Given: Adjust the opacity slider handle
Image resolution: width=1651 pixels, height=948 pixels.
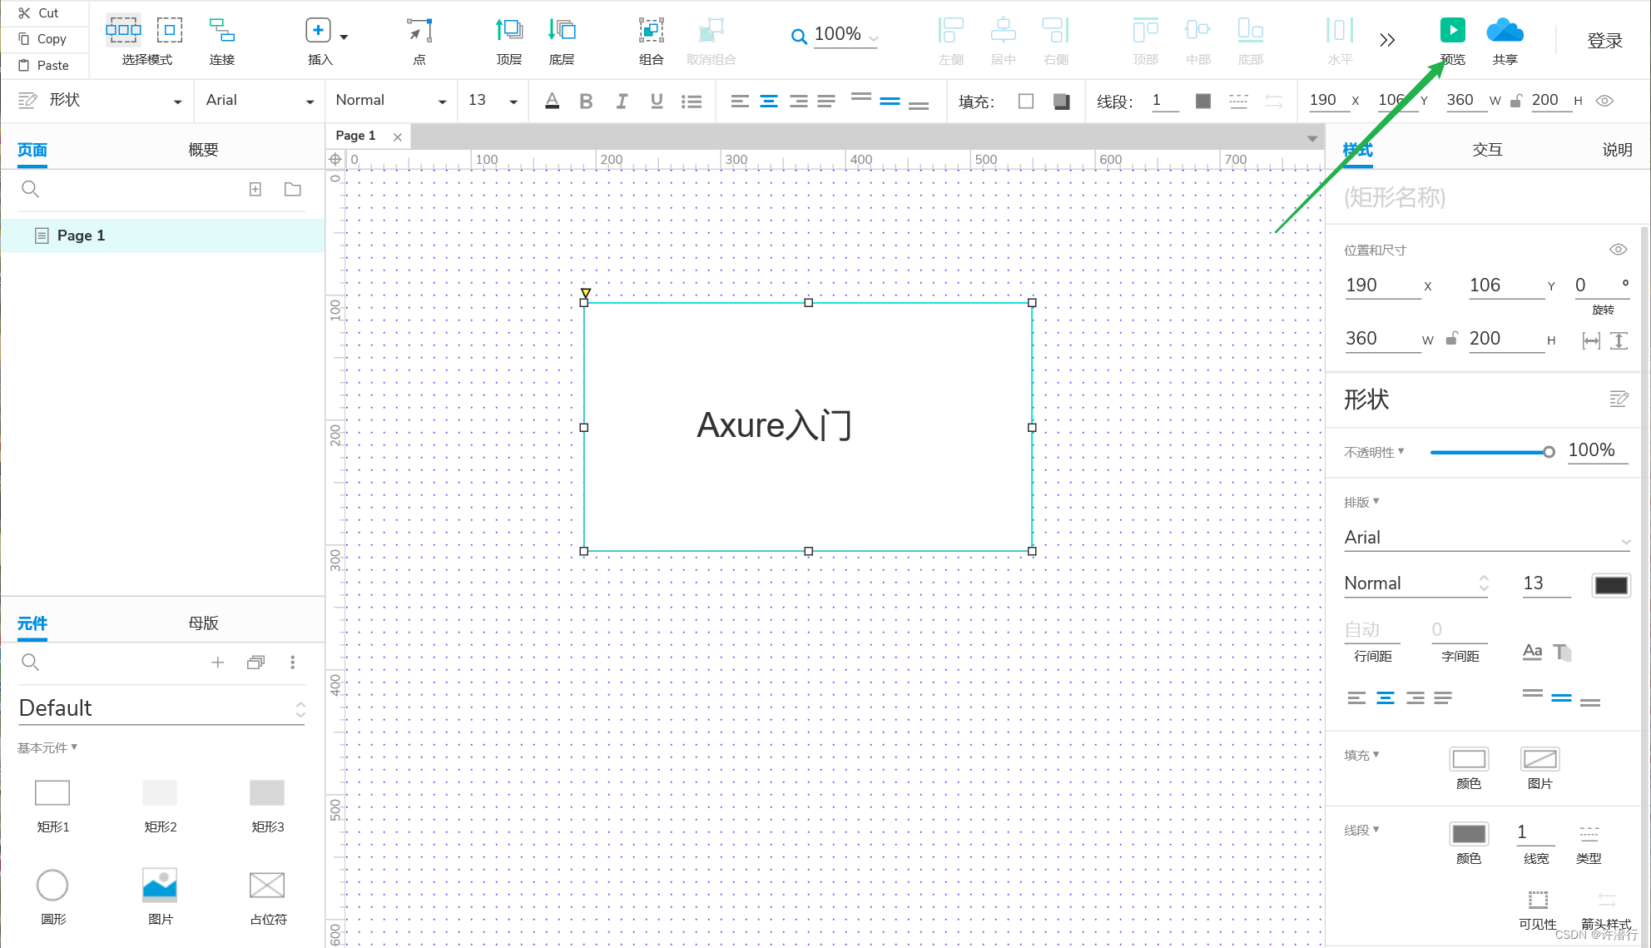Looking at the screenshot, I should pos(1549,452).
